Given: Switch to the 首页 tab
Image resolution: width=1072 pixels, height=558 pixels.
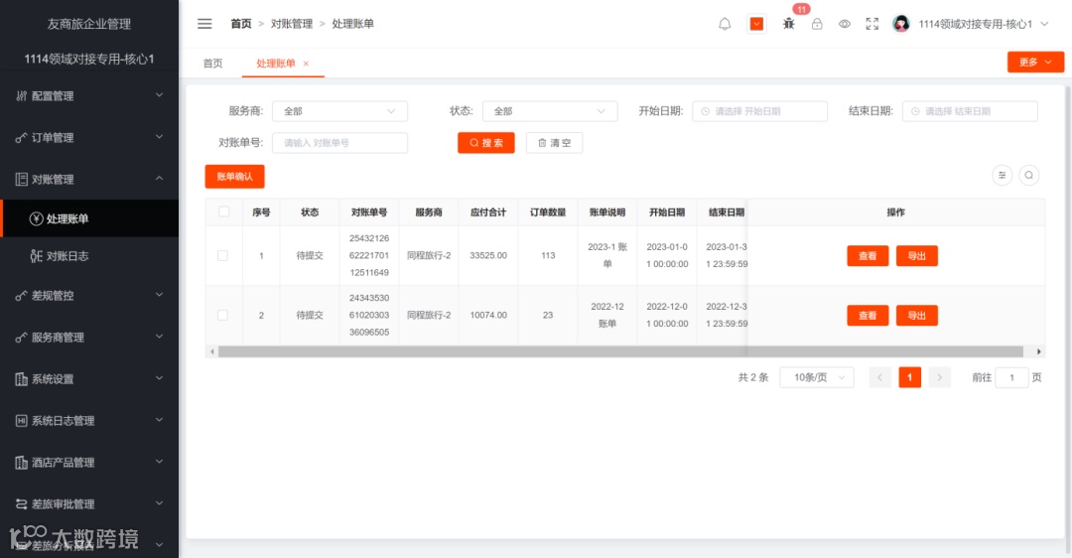Looking at the screenshot, I should tap(212, 64).
